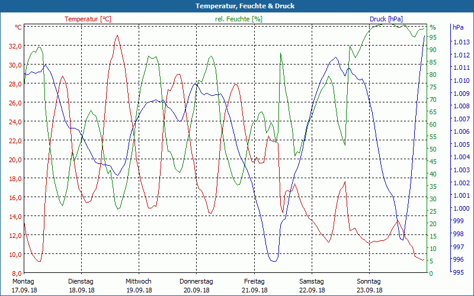Click green humidity axis value 45

pyautogui.click(x=433, y=162)
